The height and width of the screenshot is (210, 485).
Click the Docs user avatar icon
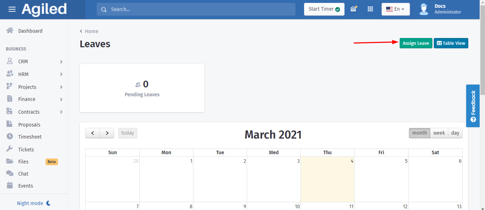[424, 9]
